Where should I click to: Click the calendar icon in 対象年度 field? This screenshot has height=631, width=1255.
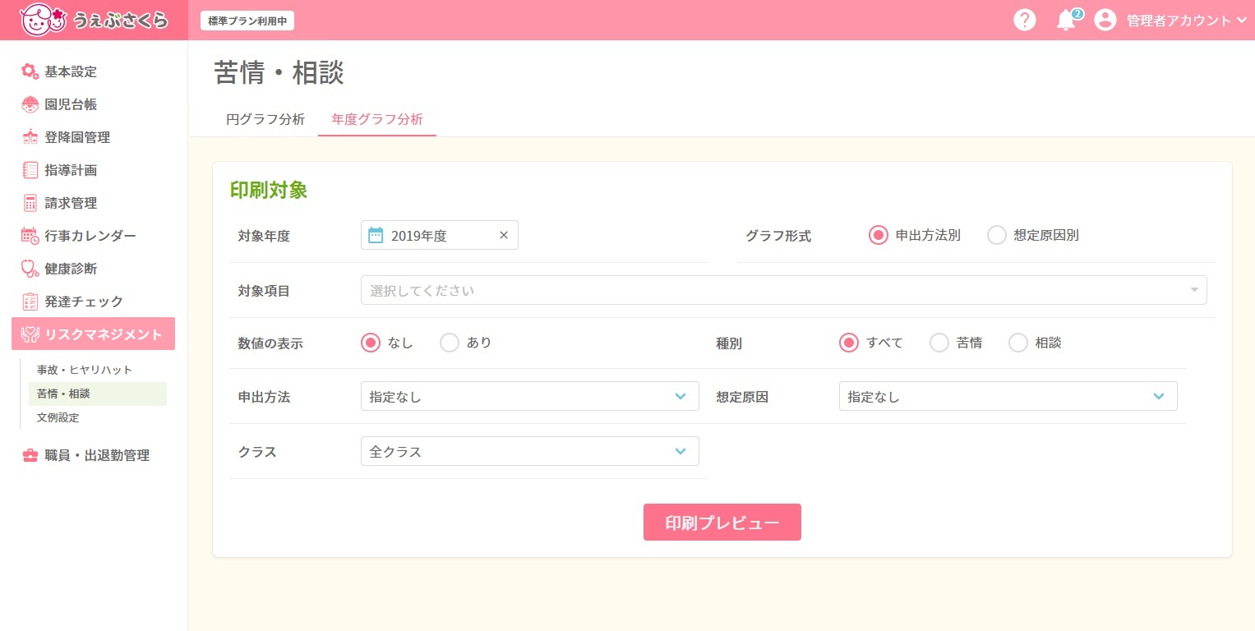click(376, 236)
